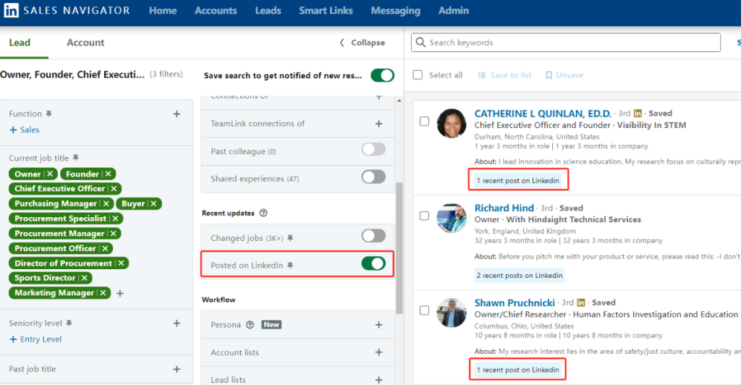
Task: Remove the Owner job title tag
Action: point(50,174)
